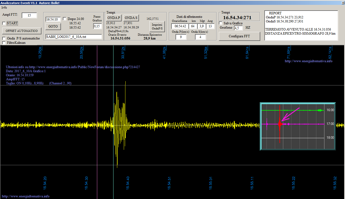The width and height of the screenshot is (345, 199).
Task: Open the energialternativa.info link at chart bottom-left
Action: [26, 196]
